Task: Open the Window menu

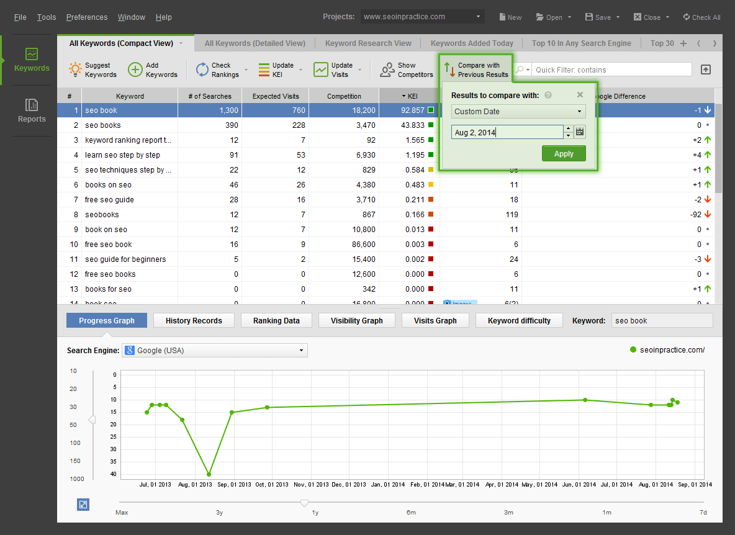Action: (x=131, y=17)
